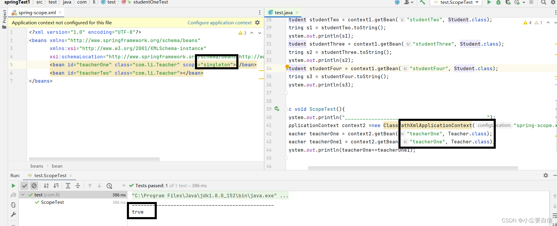Screen dimensions: 557x226
Task: Click Java editor weak warning count showing 1
Action: click(538, 23)
